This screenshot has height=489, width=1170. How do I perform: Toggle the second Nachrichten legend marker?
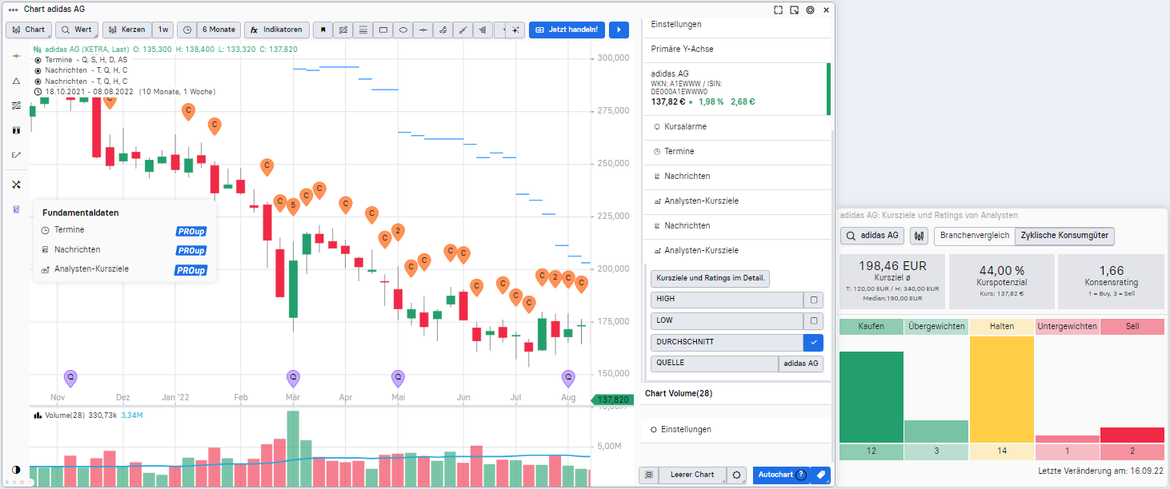pos(38,81)
